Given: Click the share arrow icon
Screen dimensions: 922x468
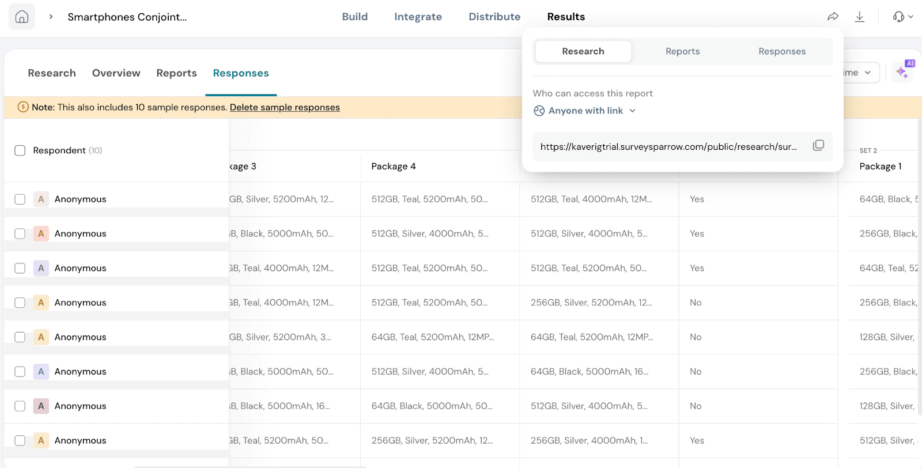Looking at the screenshot, I should (x=833, y=17).
